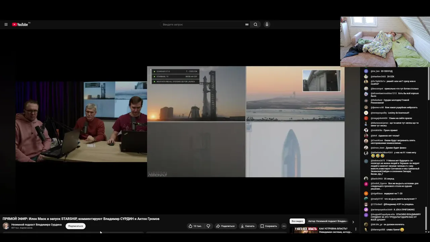Click the 'Сохранить' save button

(x=269, y=226)
